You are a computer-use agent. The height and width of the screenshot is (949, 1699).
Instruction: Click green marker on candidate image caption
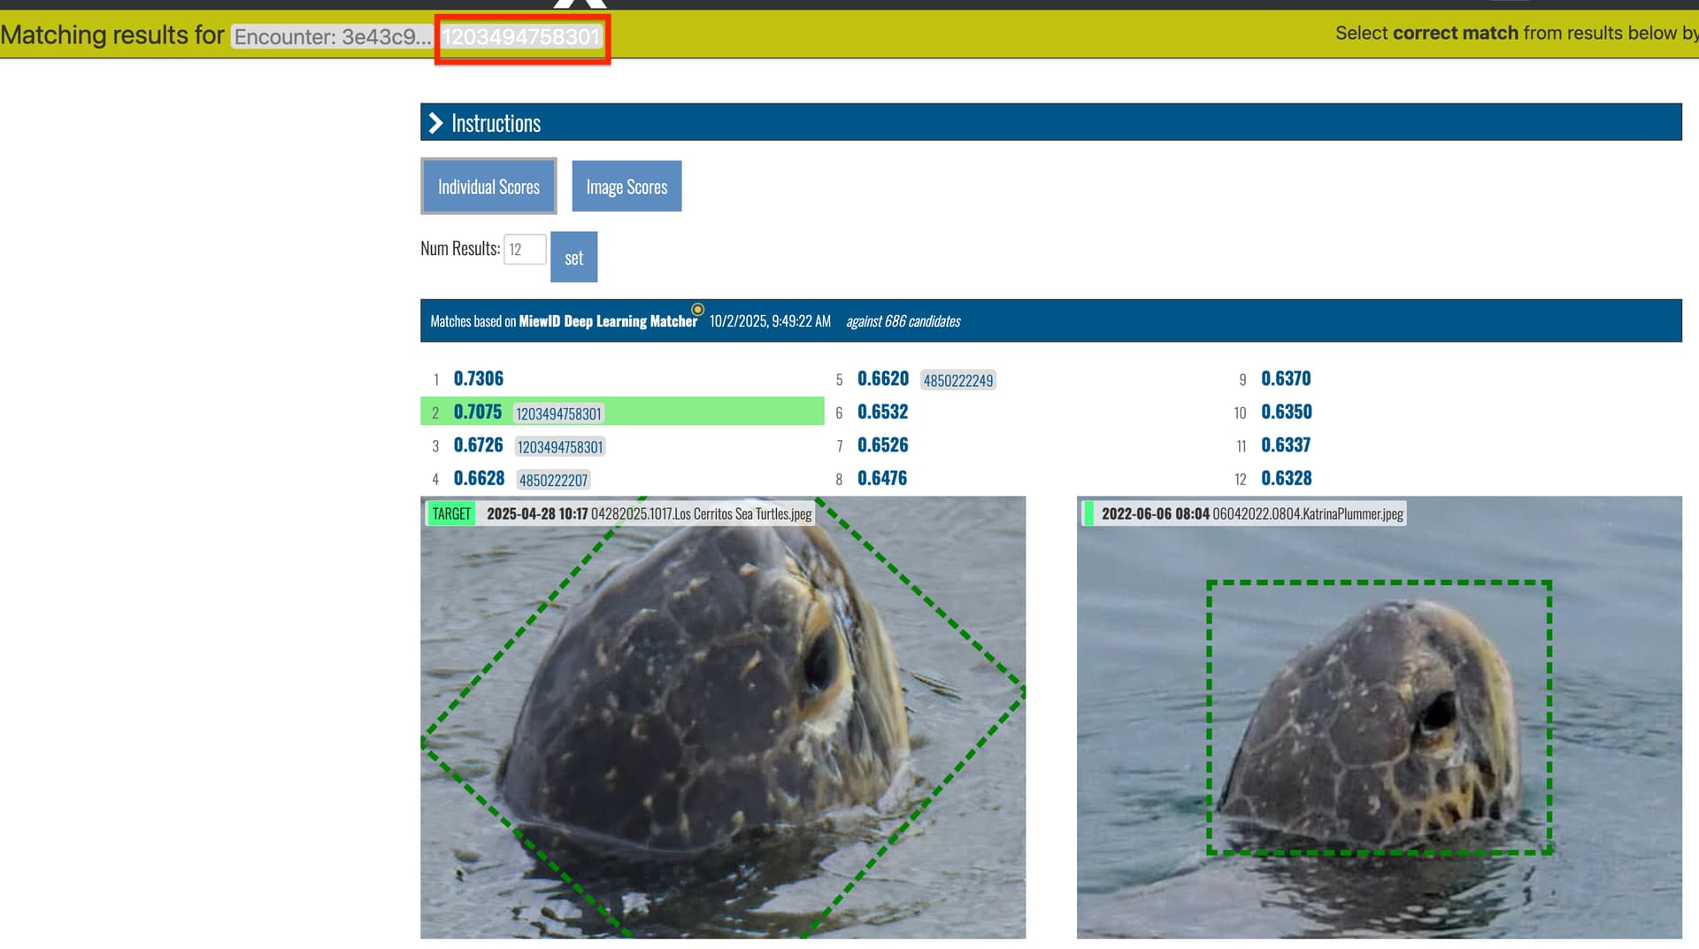(1088, 514)
